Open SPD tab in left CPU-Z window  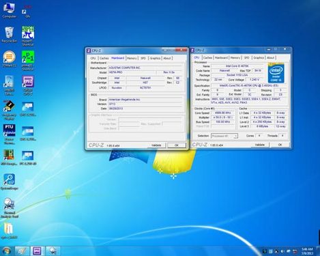tap(143, 58)
